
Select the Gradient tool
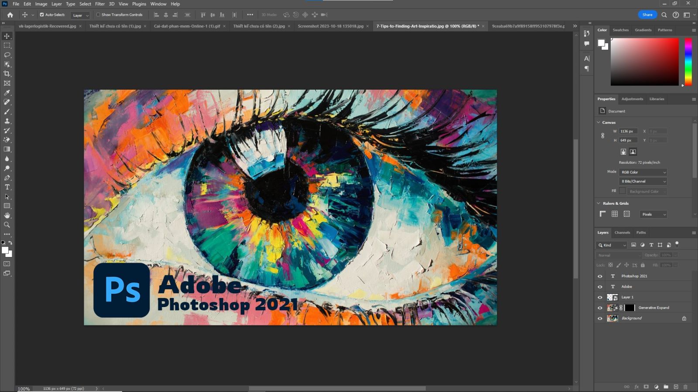[7, 149]
